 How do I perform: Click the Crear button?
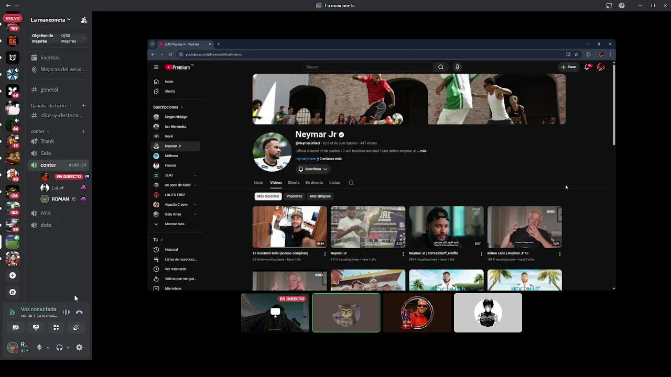(568, 67)
